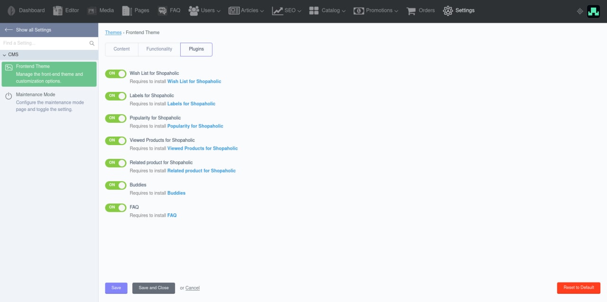Toggle the Viewed Products for Shopaholic switch
This screenshot has width=607, height=302.
[116, 140]
